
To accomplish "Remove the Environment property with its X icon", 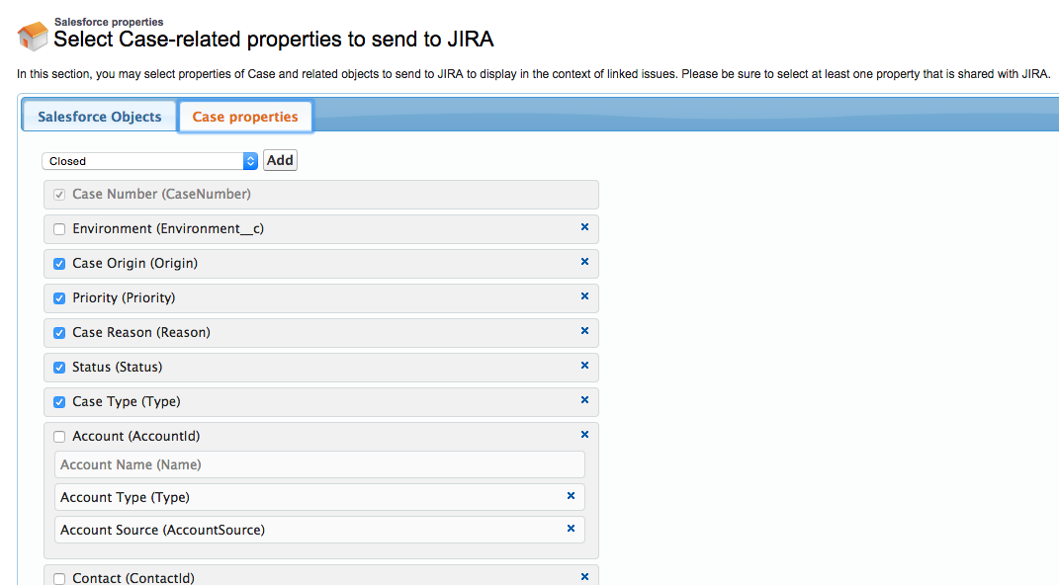I will (585, 227).
